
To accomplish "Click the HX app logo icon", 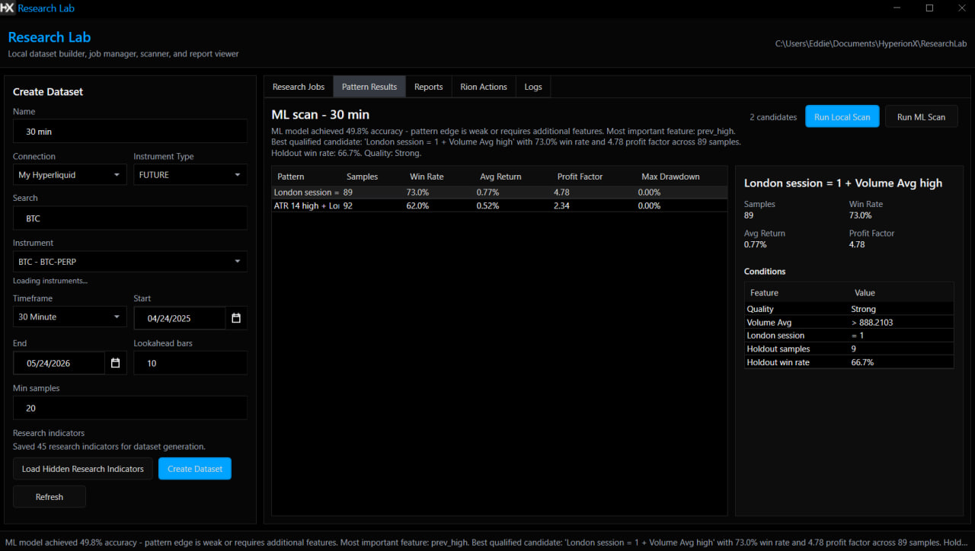I will click(7, 8).
